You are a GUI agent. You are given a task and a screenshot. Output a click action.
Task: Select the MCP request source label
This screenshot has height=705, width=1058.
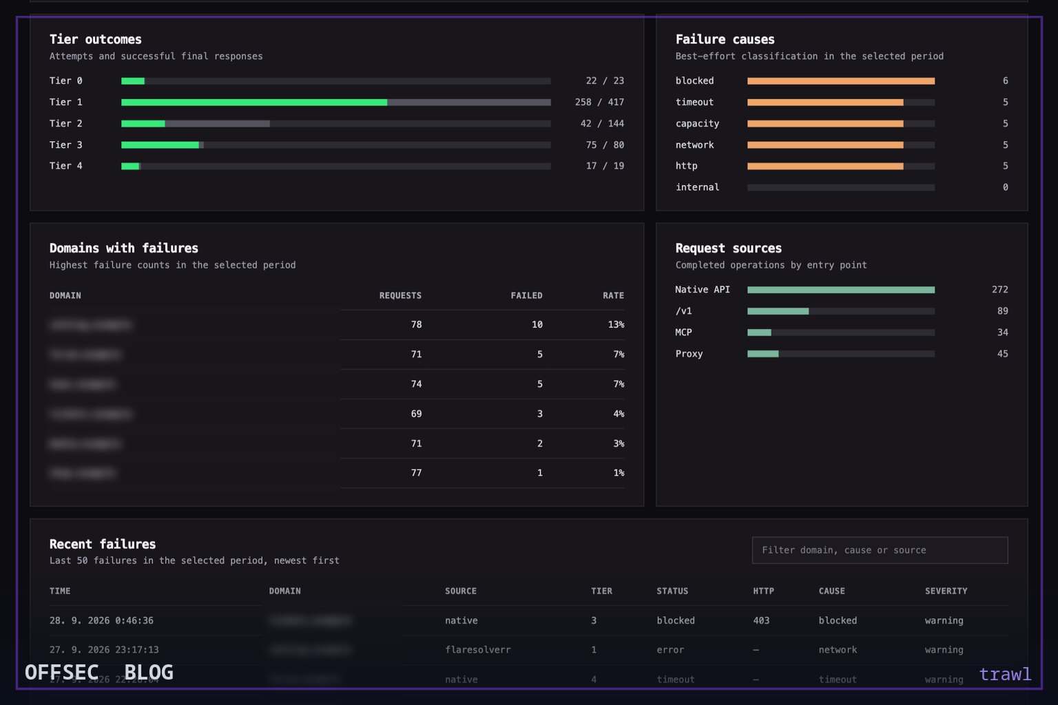click(683, 332)
